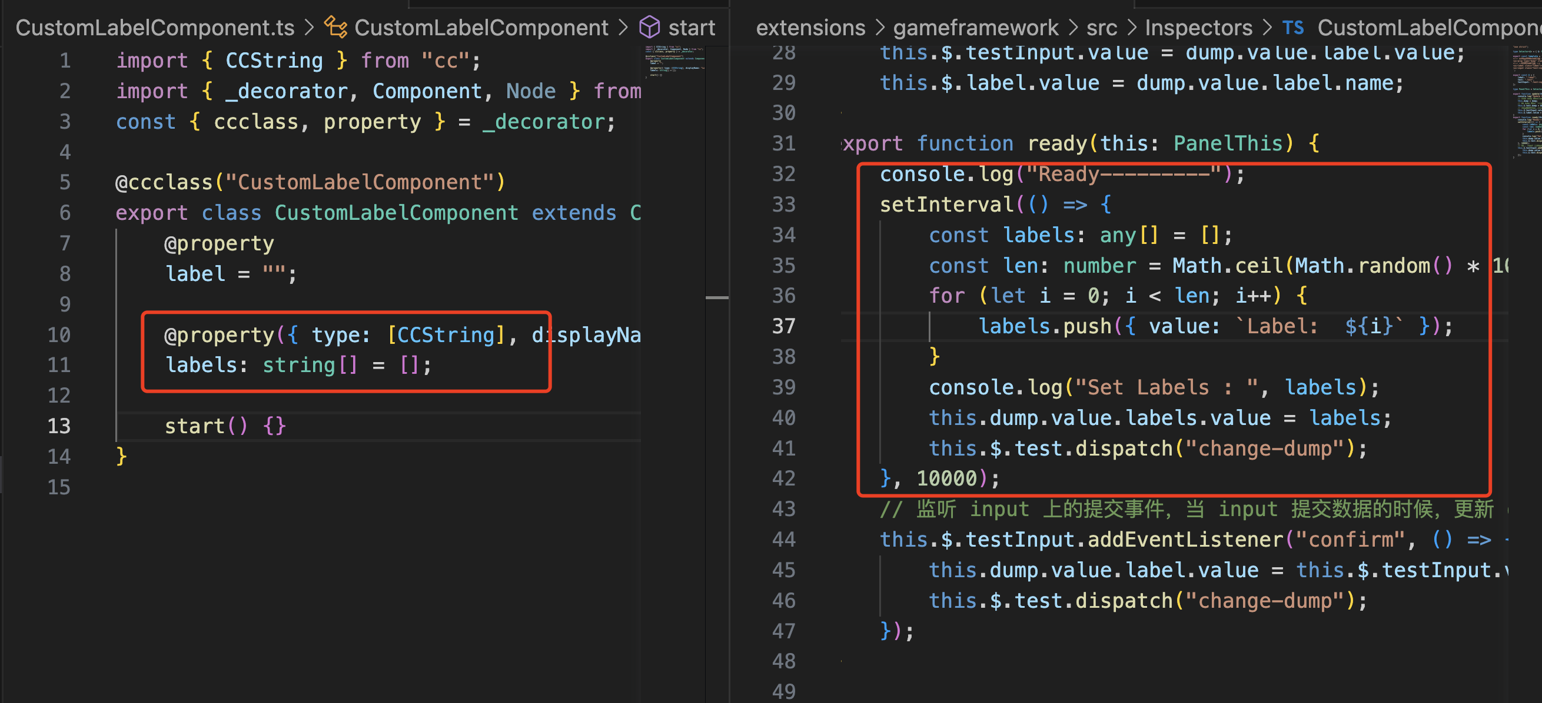Image resolution: width=1542 pixels, height=703 pixels.
Task: Click line number 13 in left gutter
Action: click(x=59, y=426)
